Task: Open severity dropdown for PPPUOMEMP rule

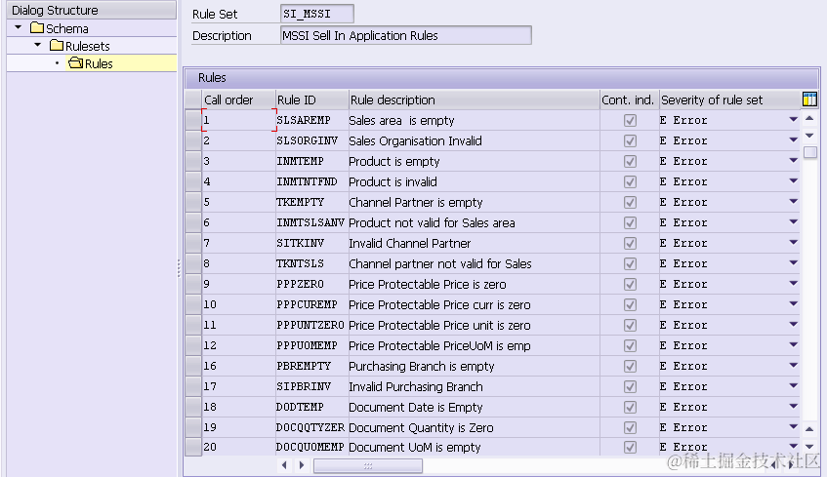Action: coord(793,344)
